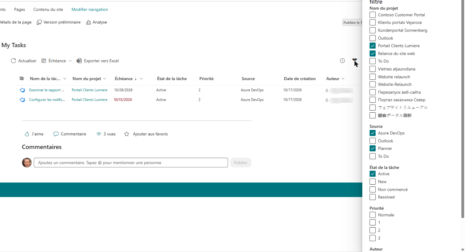465x252 pixels.
Task: Click the Excel icon in the toolbar
Action: pos(79,61)
